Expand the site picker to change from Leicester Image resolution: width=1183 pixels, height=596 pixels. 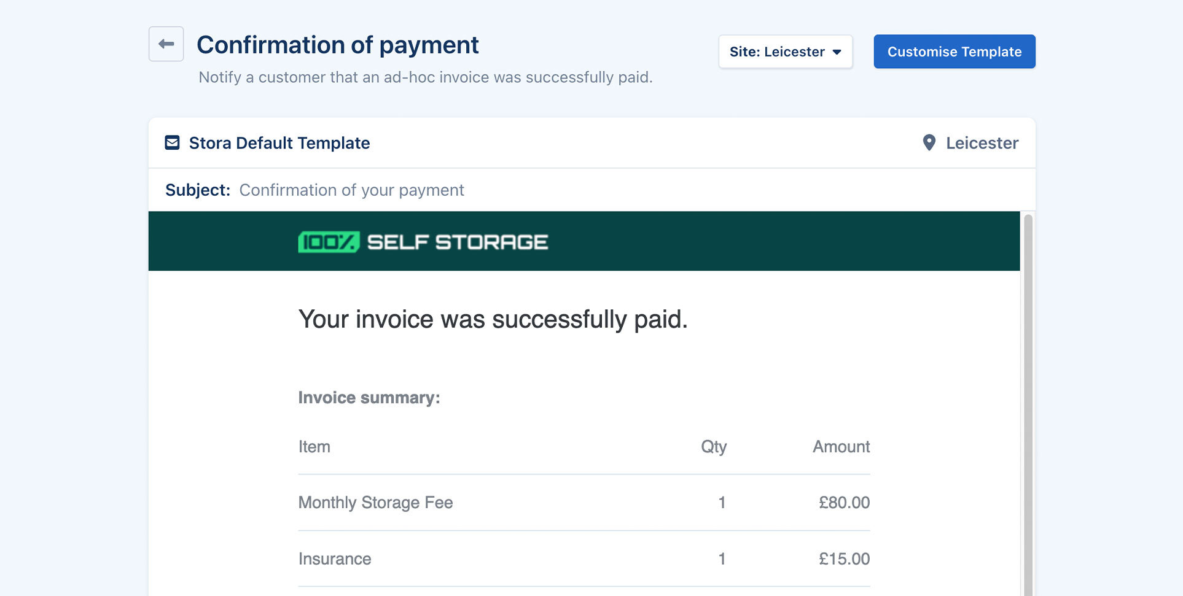click(785, 52)
